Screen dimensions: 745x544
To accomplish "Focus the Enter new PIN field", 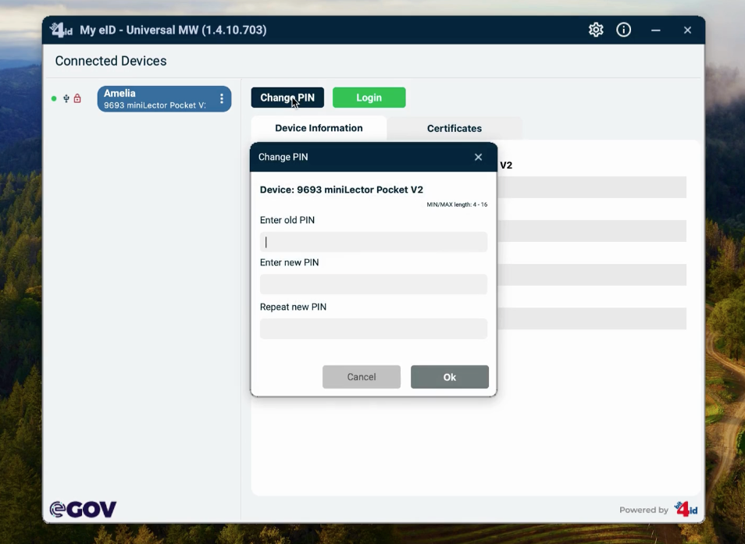I will click(373, 284).
